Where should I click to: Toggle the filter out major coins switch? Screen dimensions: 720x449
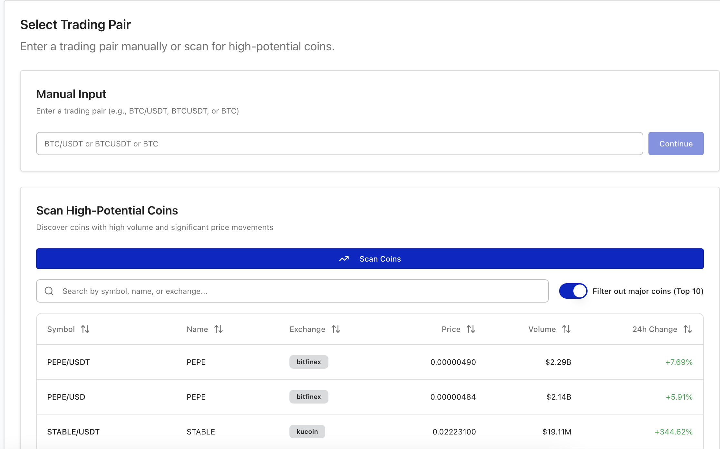click(x=573, y=291)
